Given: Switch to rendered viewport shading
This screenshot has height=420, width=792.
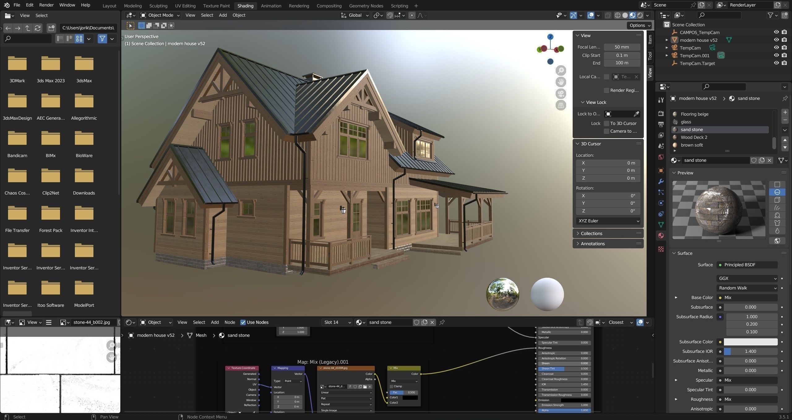Looking at the screenshot, I should (x=640, y=15).
